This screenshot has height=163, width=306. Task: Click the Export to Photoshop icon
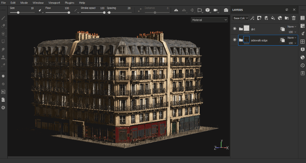click(3, 92)
